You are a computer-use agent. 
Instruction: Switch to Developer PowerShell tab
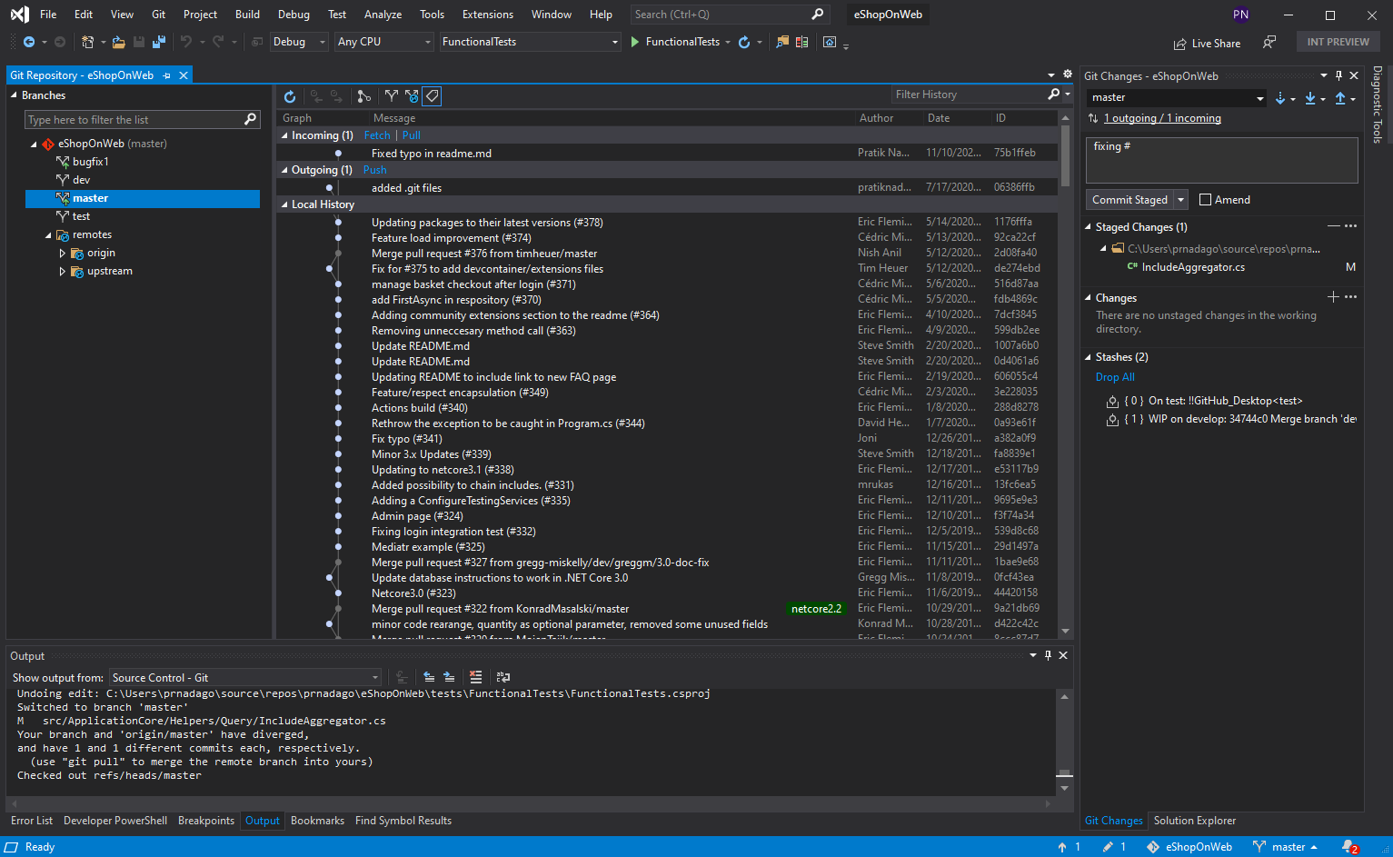point(115,821)
